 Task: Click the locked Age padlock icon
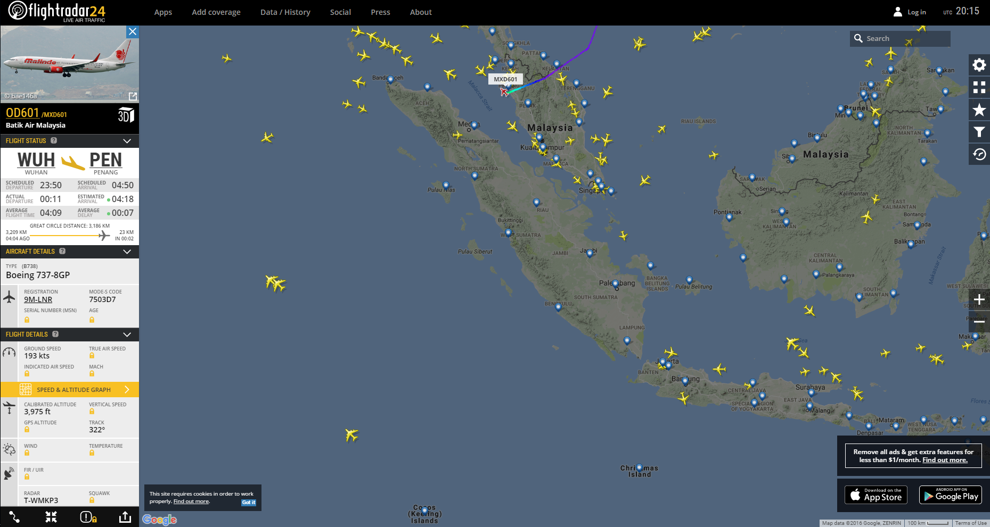pyautogui.click(x=92, y=320)
